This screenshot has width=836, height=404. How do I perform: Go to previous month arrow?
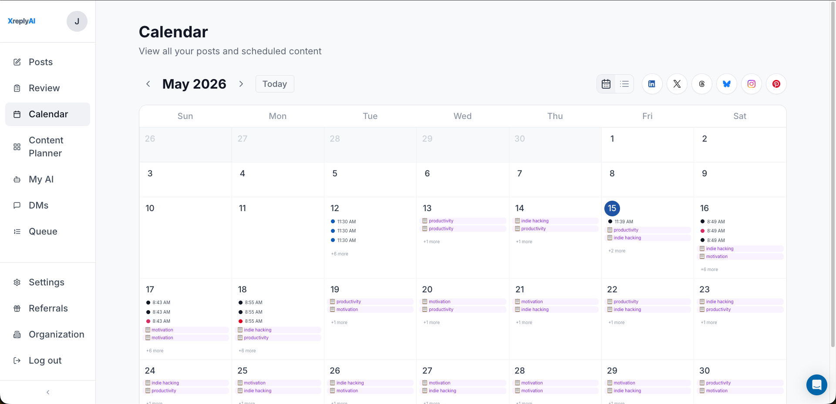coord(148,84)
